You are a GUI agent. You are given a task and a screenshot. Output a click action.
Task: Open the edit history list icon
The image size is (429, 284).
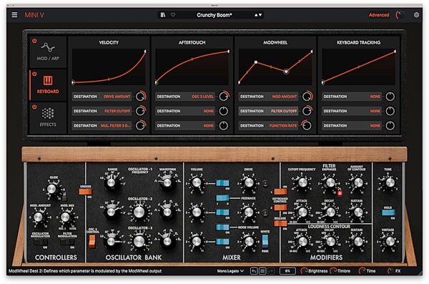tap(262, 271)
